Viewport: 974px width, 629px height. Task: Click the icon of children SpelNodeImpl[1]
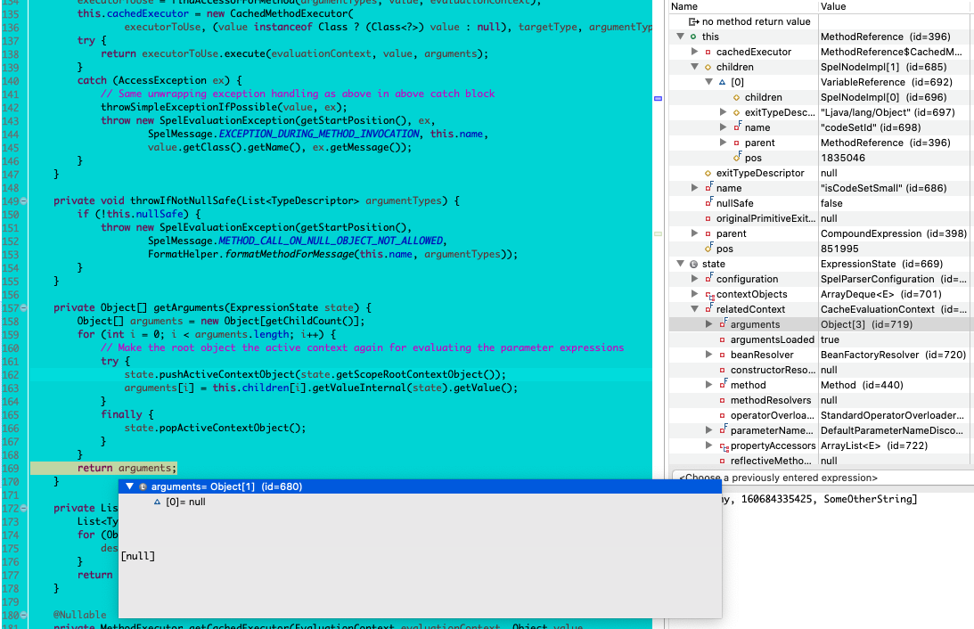708,67
